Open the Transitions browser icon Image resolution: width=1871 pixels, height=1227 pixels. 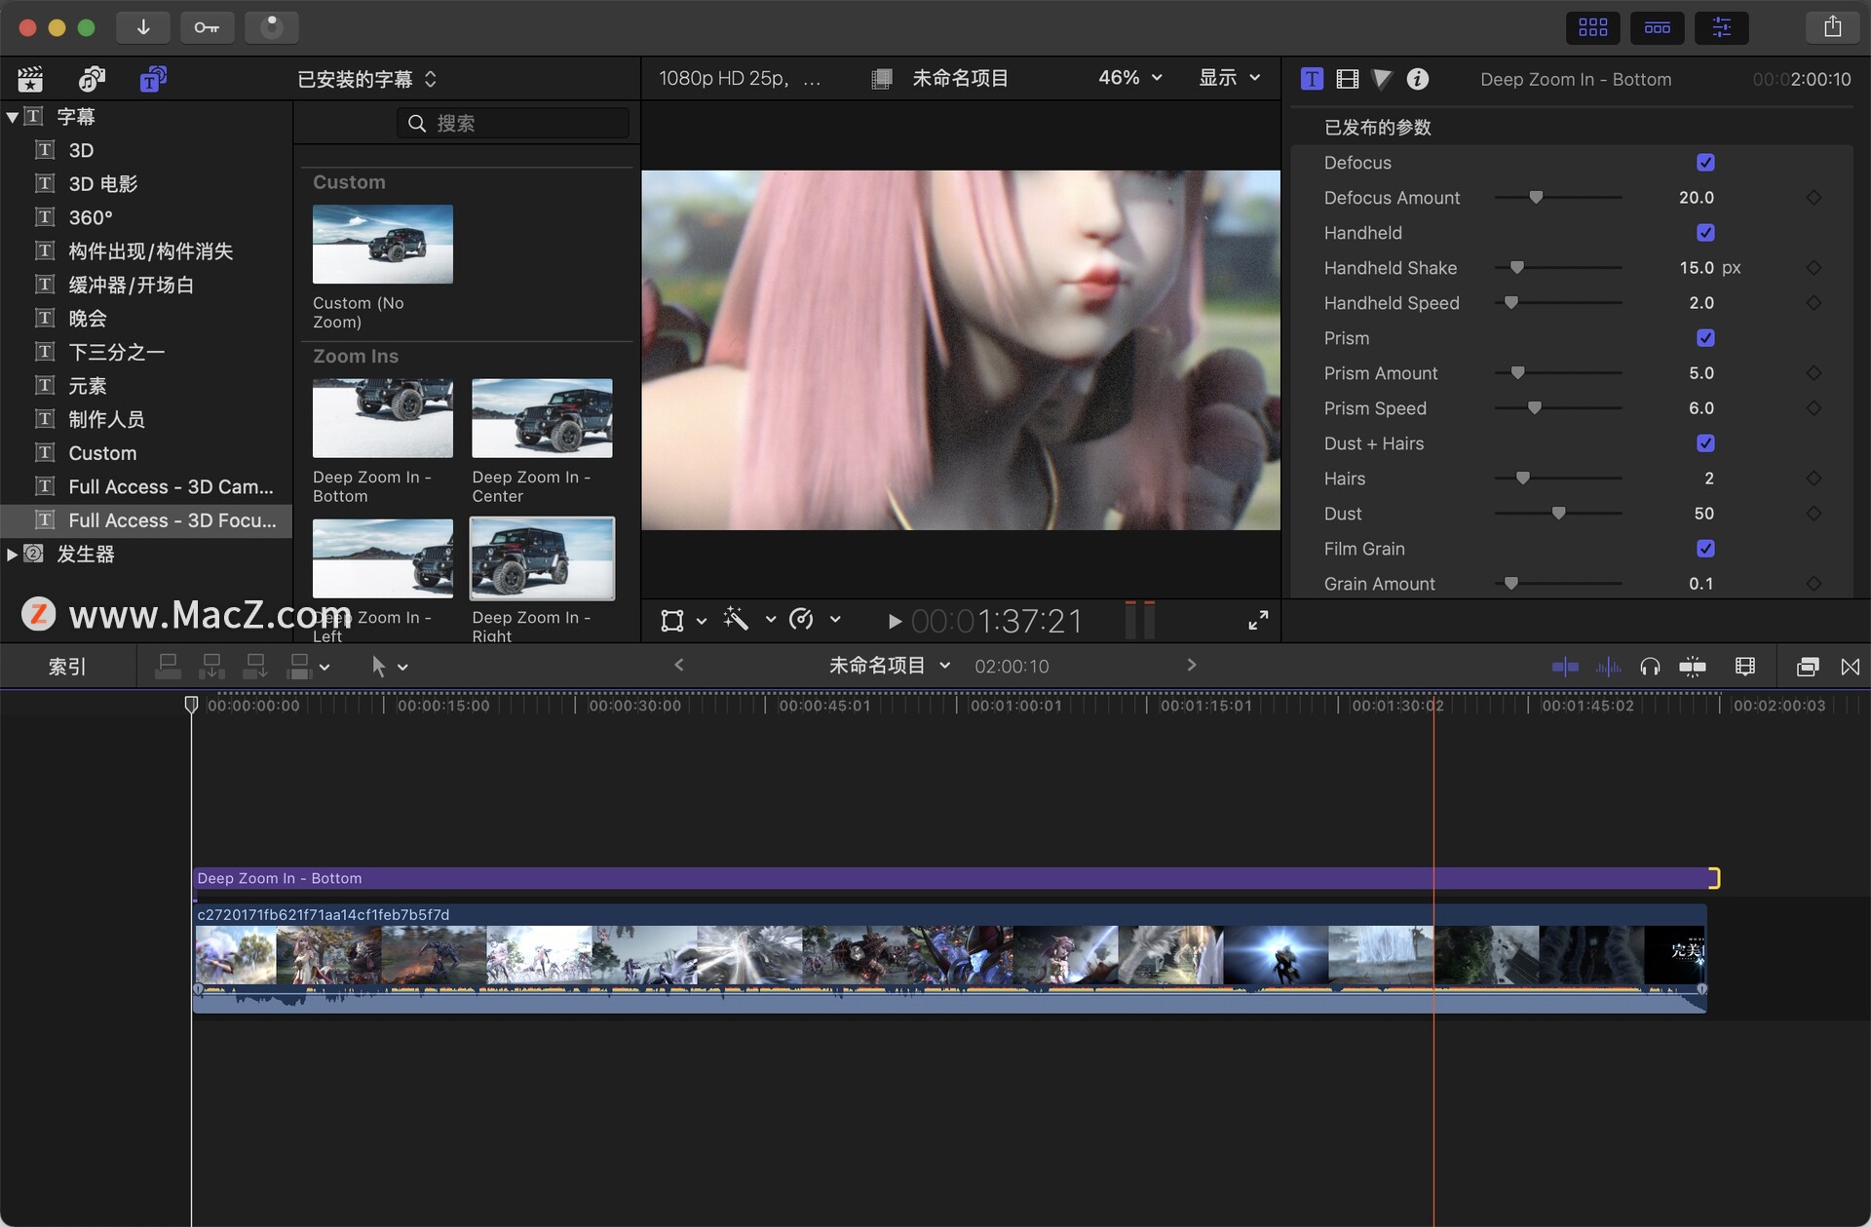[x=1850, y=667]
